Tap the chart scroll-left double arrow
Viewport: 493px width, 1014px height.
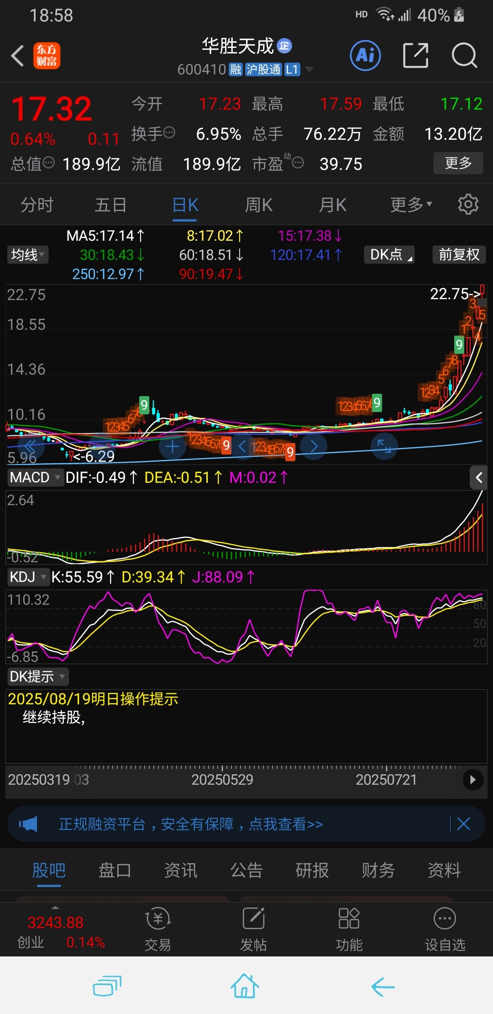point(31,446)
